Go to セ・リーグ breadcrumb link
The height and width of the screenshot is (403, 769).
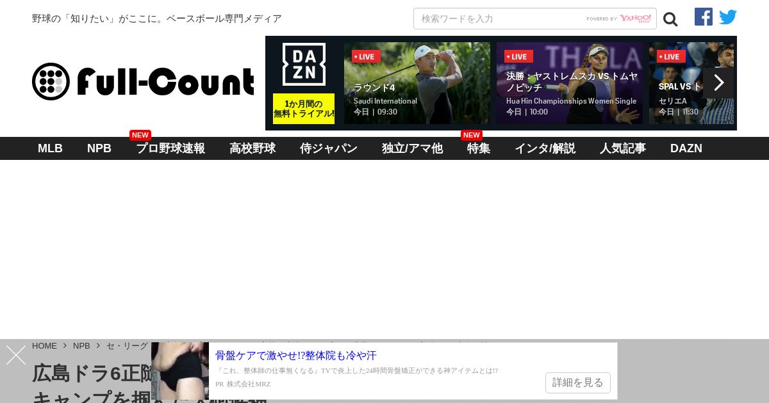coord(127,345)
